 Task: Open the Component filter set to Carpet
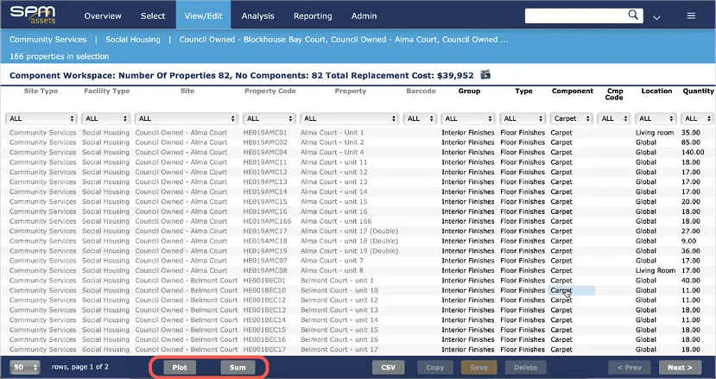click(x=571, y=118)
